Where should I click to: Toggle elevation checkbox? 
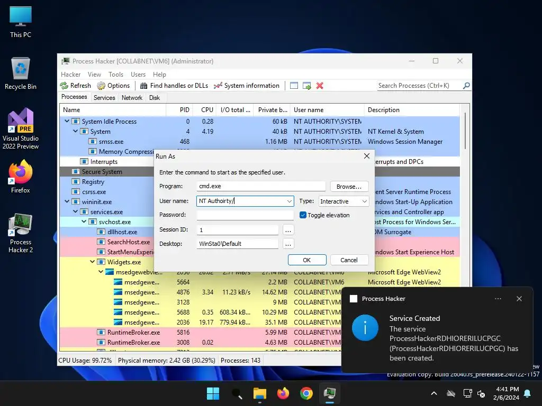pos(303,215)
